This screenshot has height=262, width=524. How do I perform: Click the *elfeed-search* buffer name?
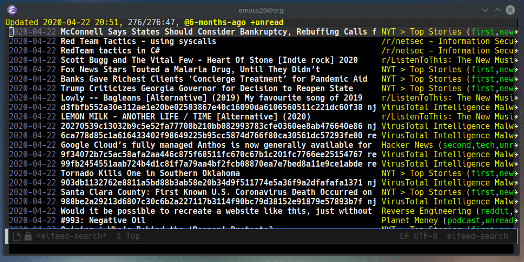pyautogui.click(x=71, y=236)
